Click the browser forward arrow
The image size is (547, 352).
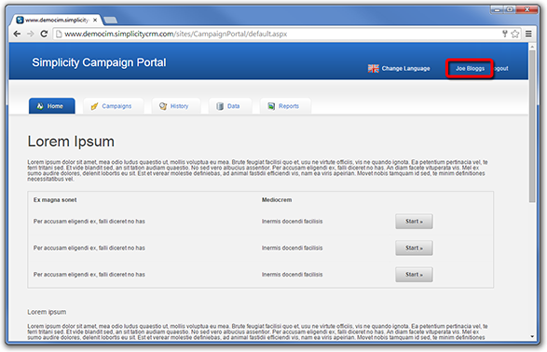(x=31, y=34)
